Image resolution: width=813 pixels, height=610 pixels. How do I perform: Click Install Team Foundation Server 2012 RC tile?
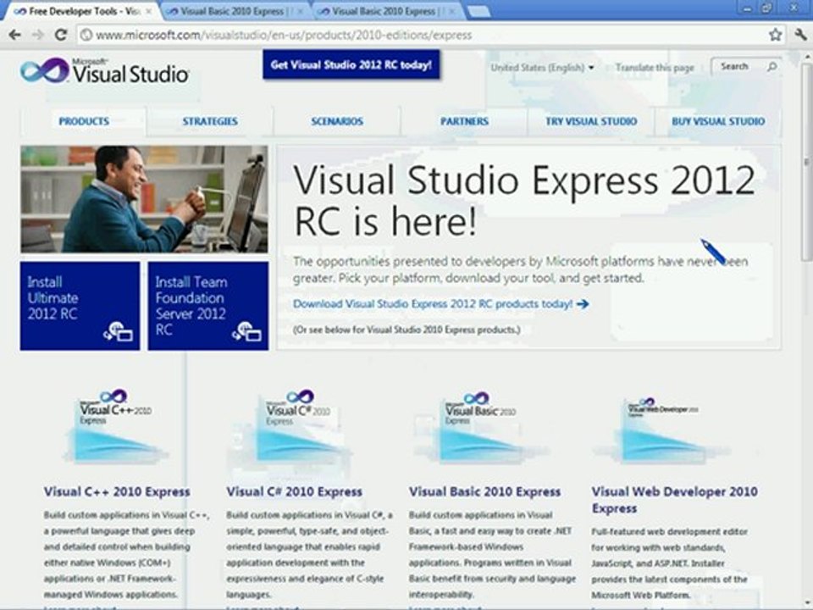coord(208,306)
